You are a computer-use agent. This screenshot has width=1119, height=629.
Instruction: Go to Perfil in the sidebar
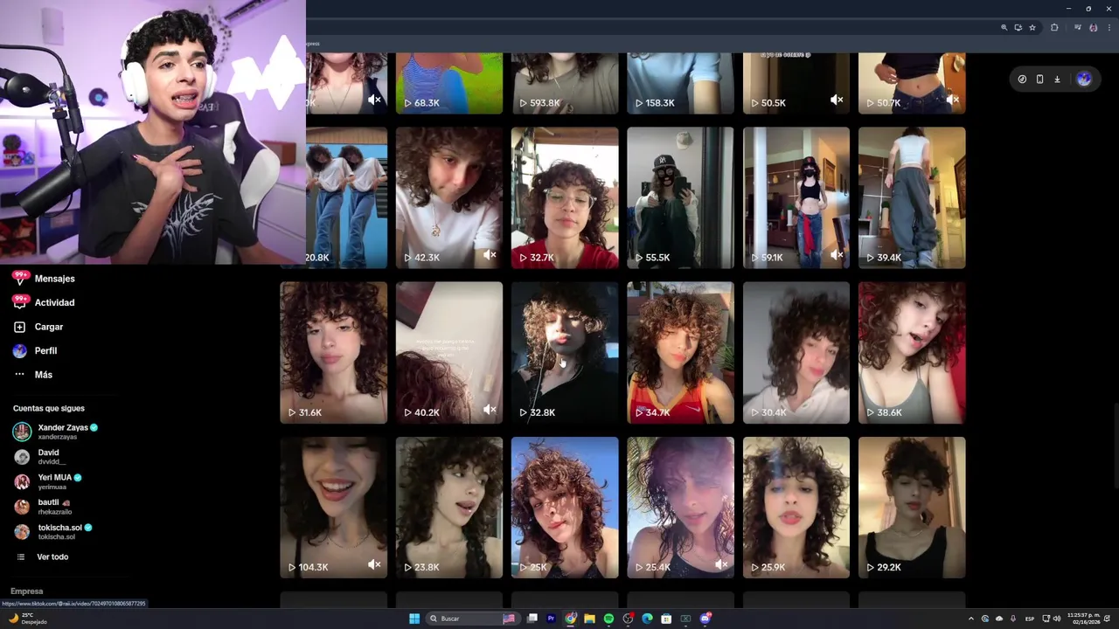point(45,350)
